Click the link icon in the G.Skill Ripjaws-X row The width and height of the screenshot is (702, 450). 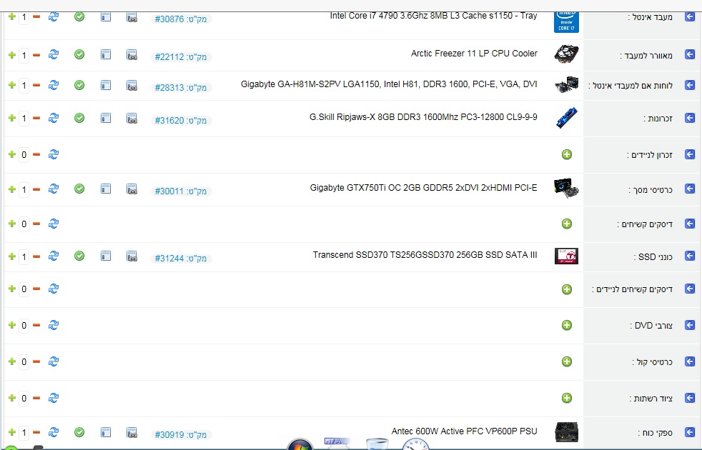132,118
